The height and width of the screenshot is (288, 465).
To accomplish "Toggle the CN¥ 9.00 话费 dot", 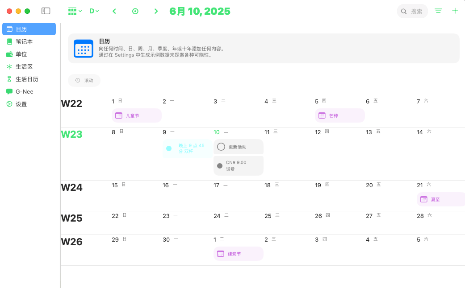I will pos(220,166).
